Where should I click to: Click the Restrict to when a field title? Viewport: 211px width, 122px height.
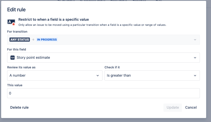click(54, 20)
